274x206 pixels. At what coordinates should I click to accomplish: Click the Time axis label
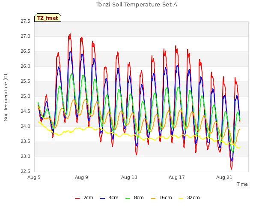tap(242, 184)
